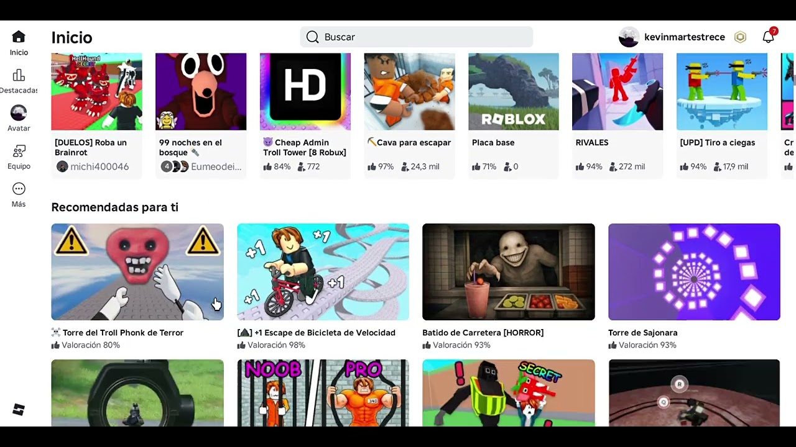The width and height of the screenshot is (796, 447).
Task: Click the 71% rating on Placa base
Action: (x=489, y=166)
